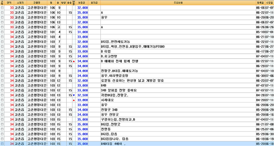This screenshot has width=274, height=146.
Task: Click the 'B,최고전망' note
Action: coord(109,57)
